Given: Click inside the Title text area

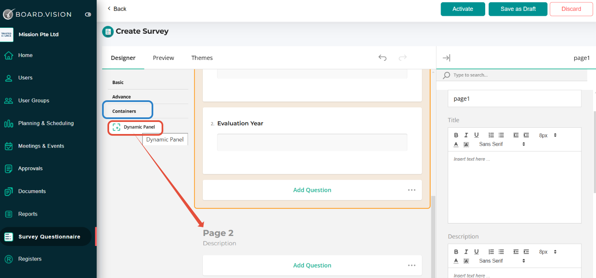Looking at the screenshot, I should pyautogui.click(x=514, y=187).
